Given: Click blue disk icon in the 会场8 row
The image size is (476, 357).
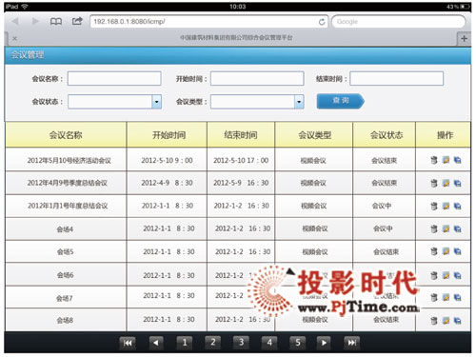Looking at the screenshot, I should coord(457,321).
